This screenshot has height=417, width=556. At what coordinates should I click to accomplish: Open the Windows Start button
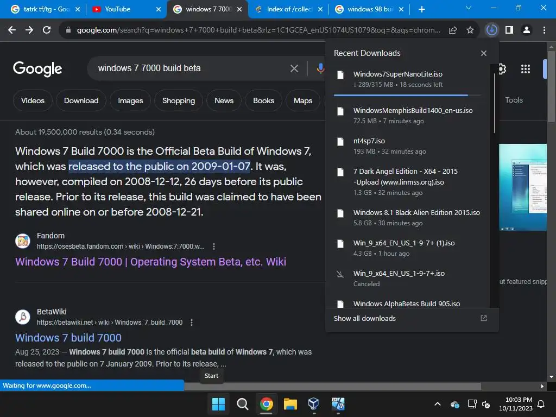pyautogui.click(x=218, y=404)
